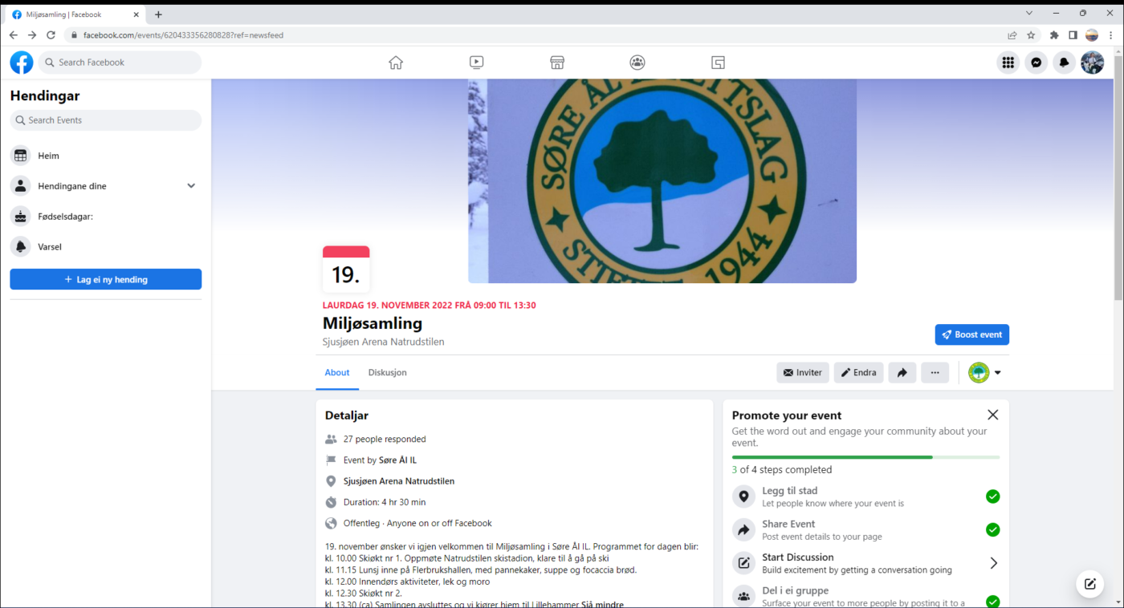Click the new message compose icon
This screenshot has width=1124, height=608.
(x=1089, y=584)
